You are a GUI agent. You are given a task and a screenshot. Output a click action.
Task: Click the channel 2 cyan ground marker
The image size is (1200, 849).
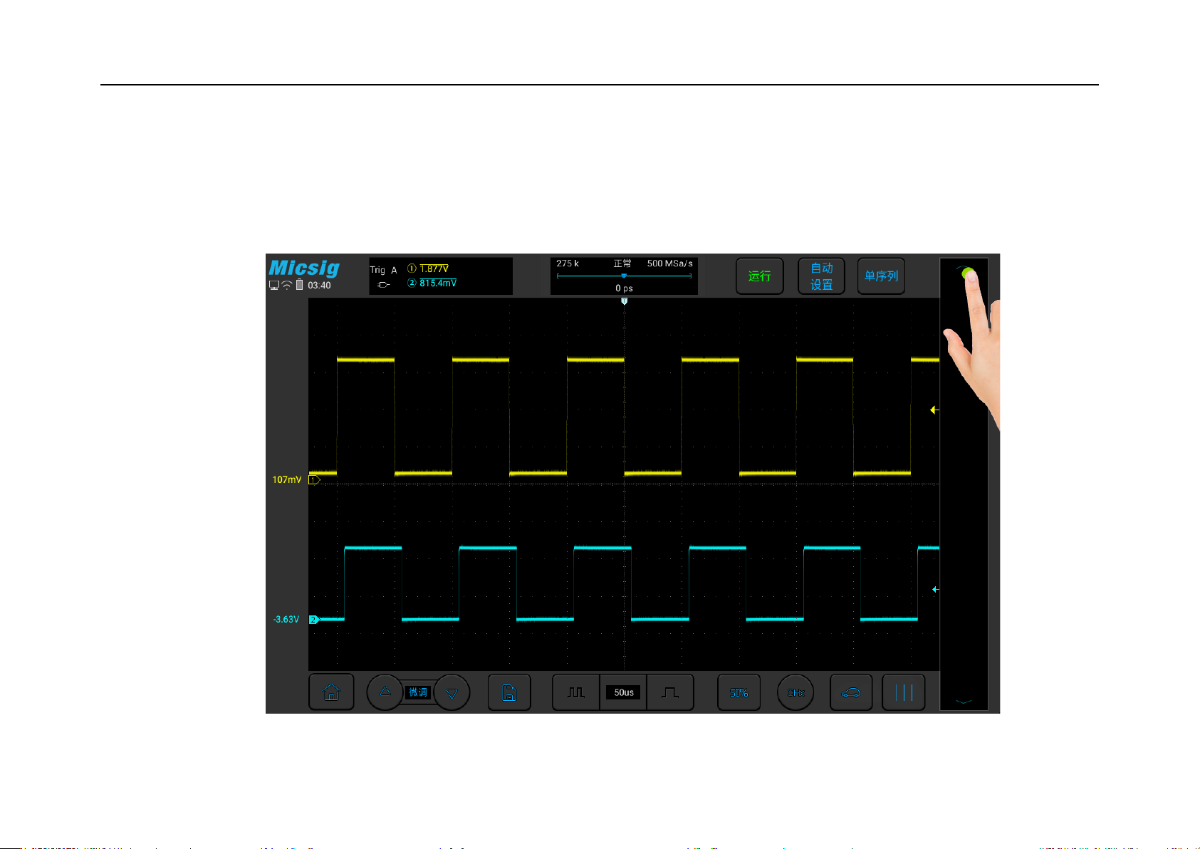point(314,620)
